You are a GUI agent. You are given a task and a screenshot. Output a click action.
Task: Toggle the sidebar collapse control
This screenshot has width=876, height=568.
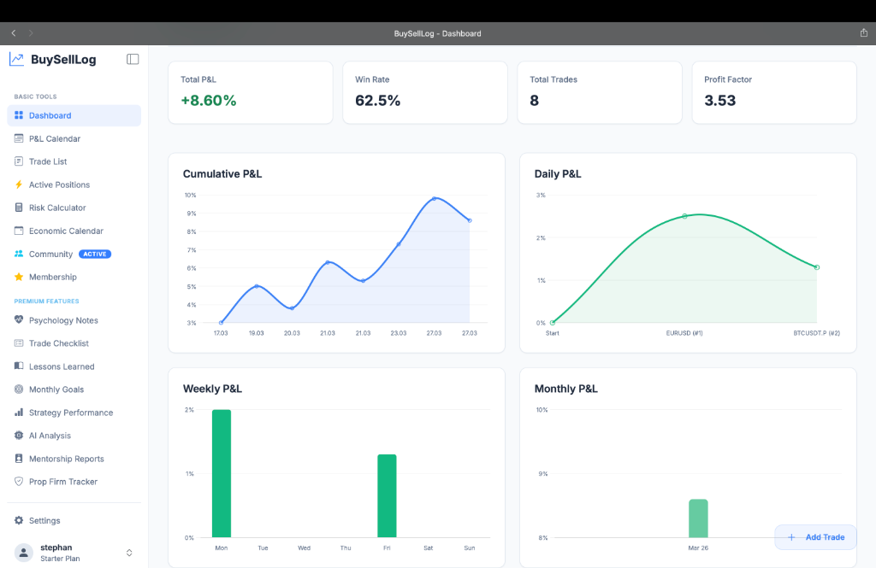point(133,59)
